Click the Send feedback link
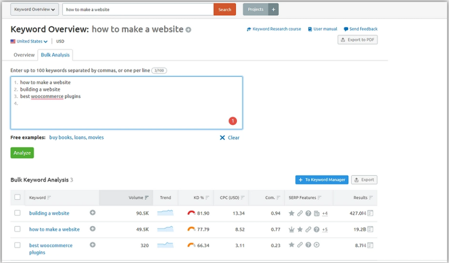 click(361, 29)
